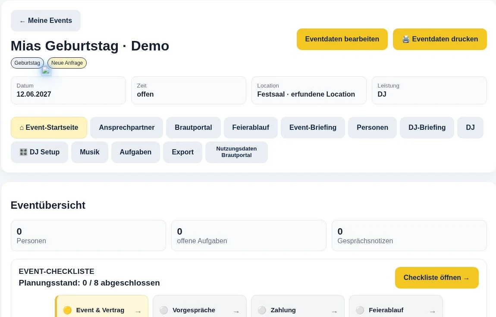Open the Event-Startseite tab

[x=49, y=128]
